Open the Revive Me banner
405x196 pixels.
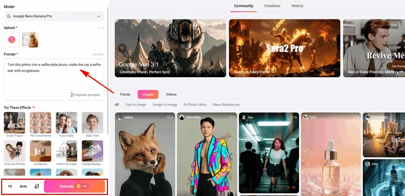(374, 48)
